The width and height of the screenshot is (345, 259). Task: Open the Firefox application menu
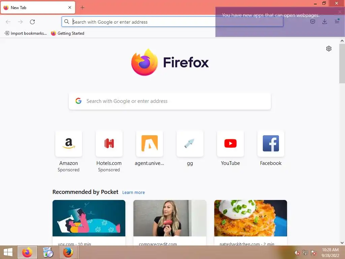337,21
